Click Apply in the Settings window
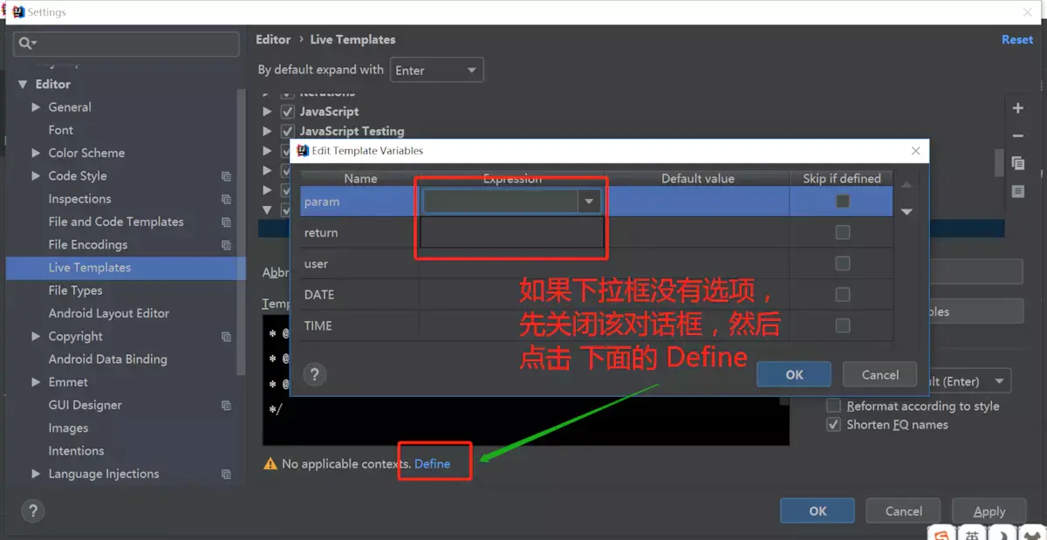This screenshot has width=1047, height=540. pos(989,511)
